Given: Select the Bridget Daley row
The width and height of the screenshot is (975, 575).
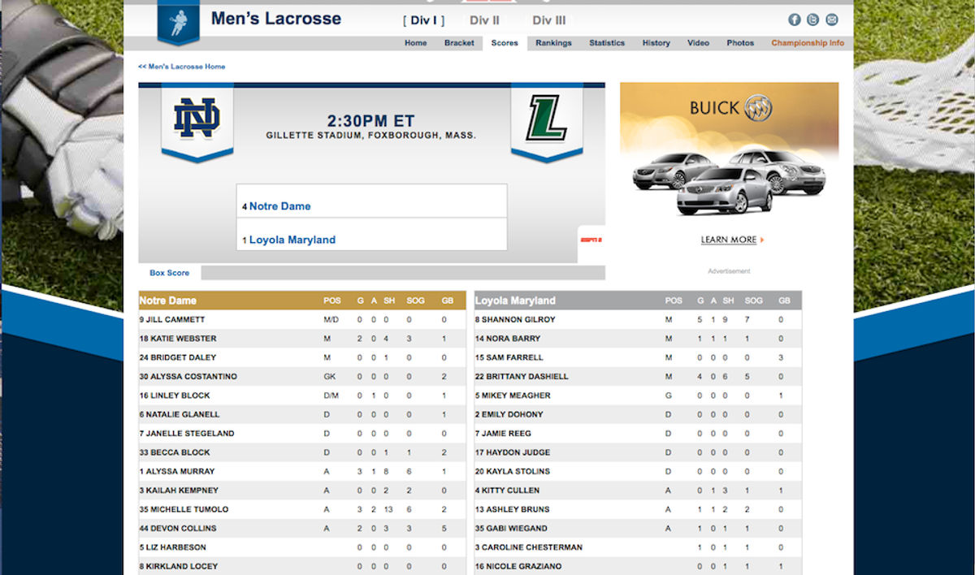Looking at the screenshot, I should coord(302,357).
